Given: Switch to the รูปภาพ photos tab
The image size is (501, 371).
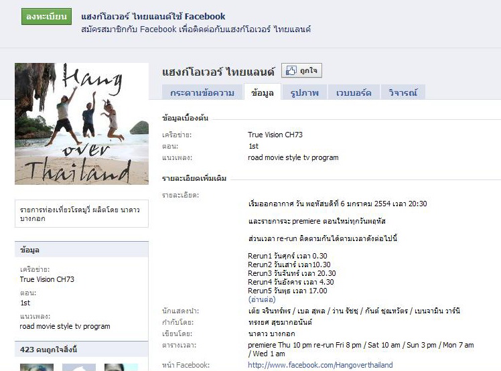Looking at the screenshot, I should click(305, 92).
